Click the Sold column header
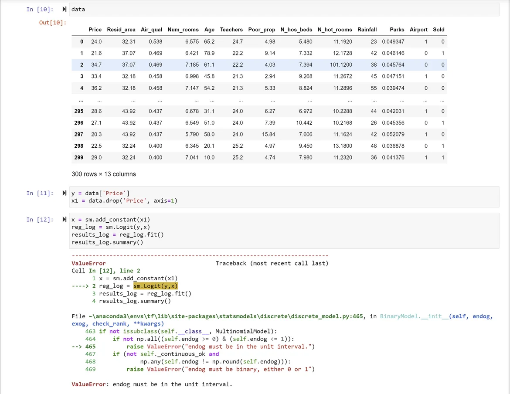This screenshot has height=394, width=510. (439, 30)
